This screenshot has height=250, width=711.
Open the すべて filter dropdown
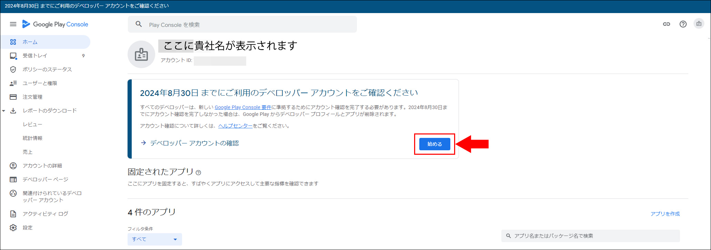(x=154, y=239)
